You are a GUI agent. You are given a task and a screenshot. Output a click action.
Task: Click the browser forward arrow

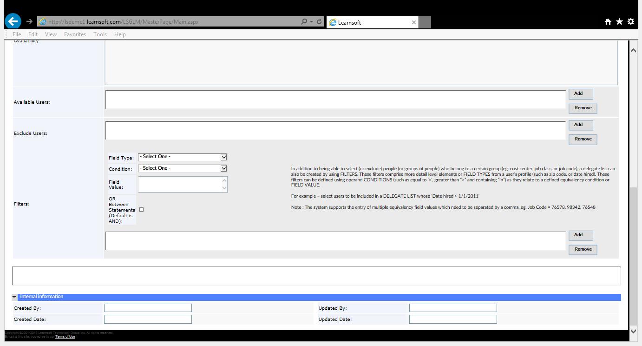click(29, 21)
